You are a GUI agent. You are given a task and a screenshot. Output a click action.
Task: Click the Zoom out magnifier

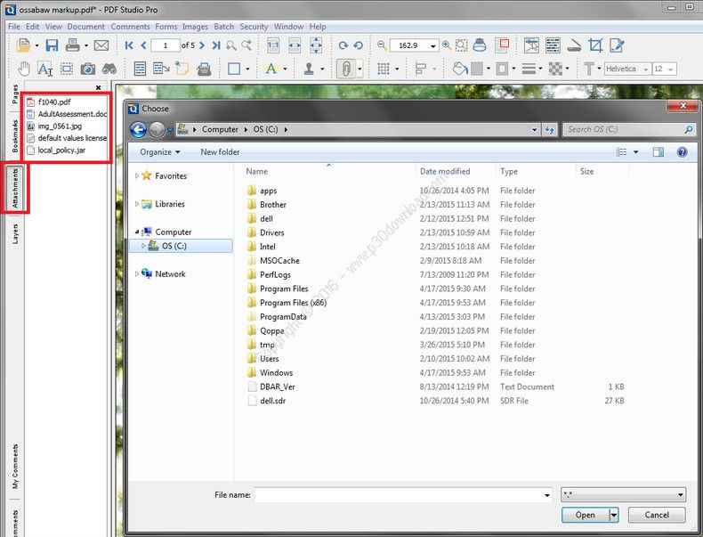382,45
